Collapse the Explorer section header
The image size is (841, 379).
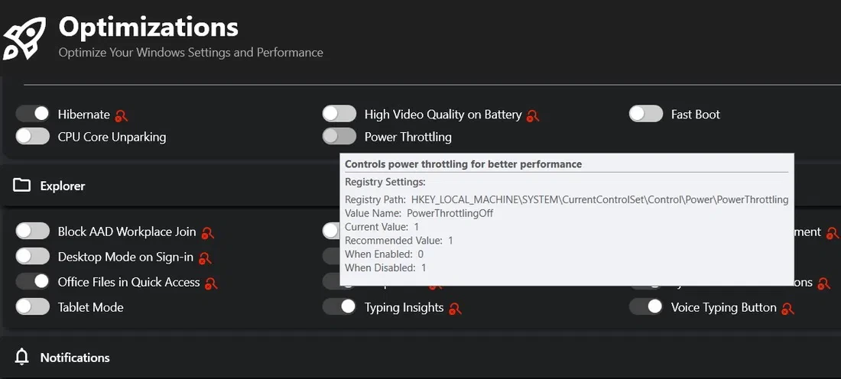[63, 186]
